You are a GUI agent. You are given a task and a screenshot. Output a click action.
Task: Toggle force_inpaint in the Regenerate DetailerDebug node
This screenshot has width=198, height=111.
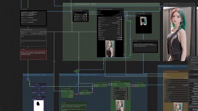110,39
